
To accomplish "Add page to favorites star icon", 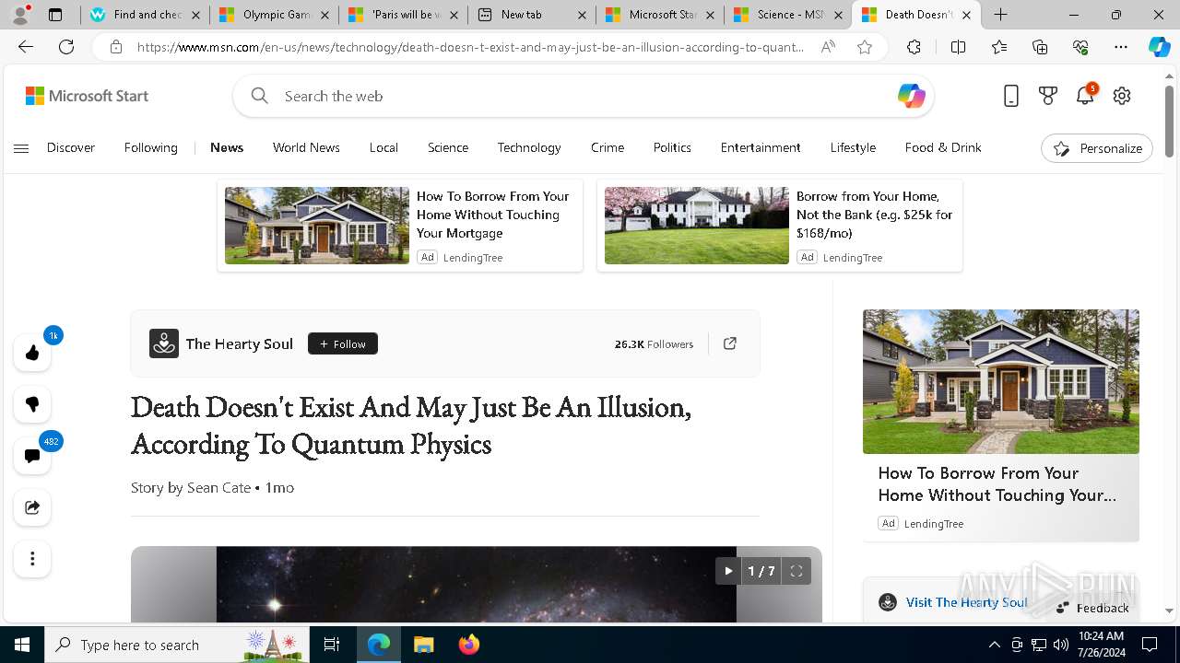I will pos(865,47).
